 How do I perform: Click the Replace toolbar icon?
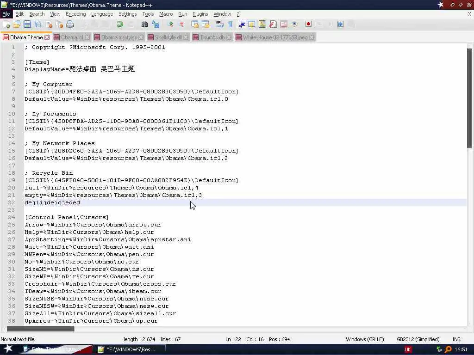[x=156, y=24]
